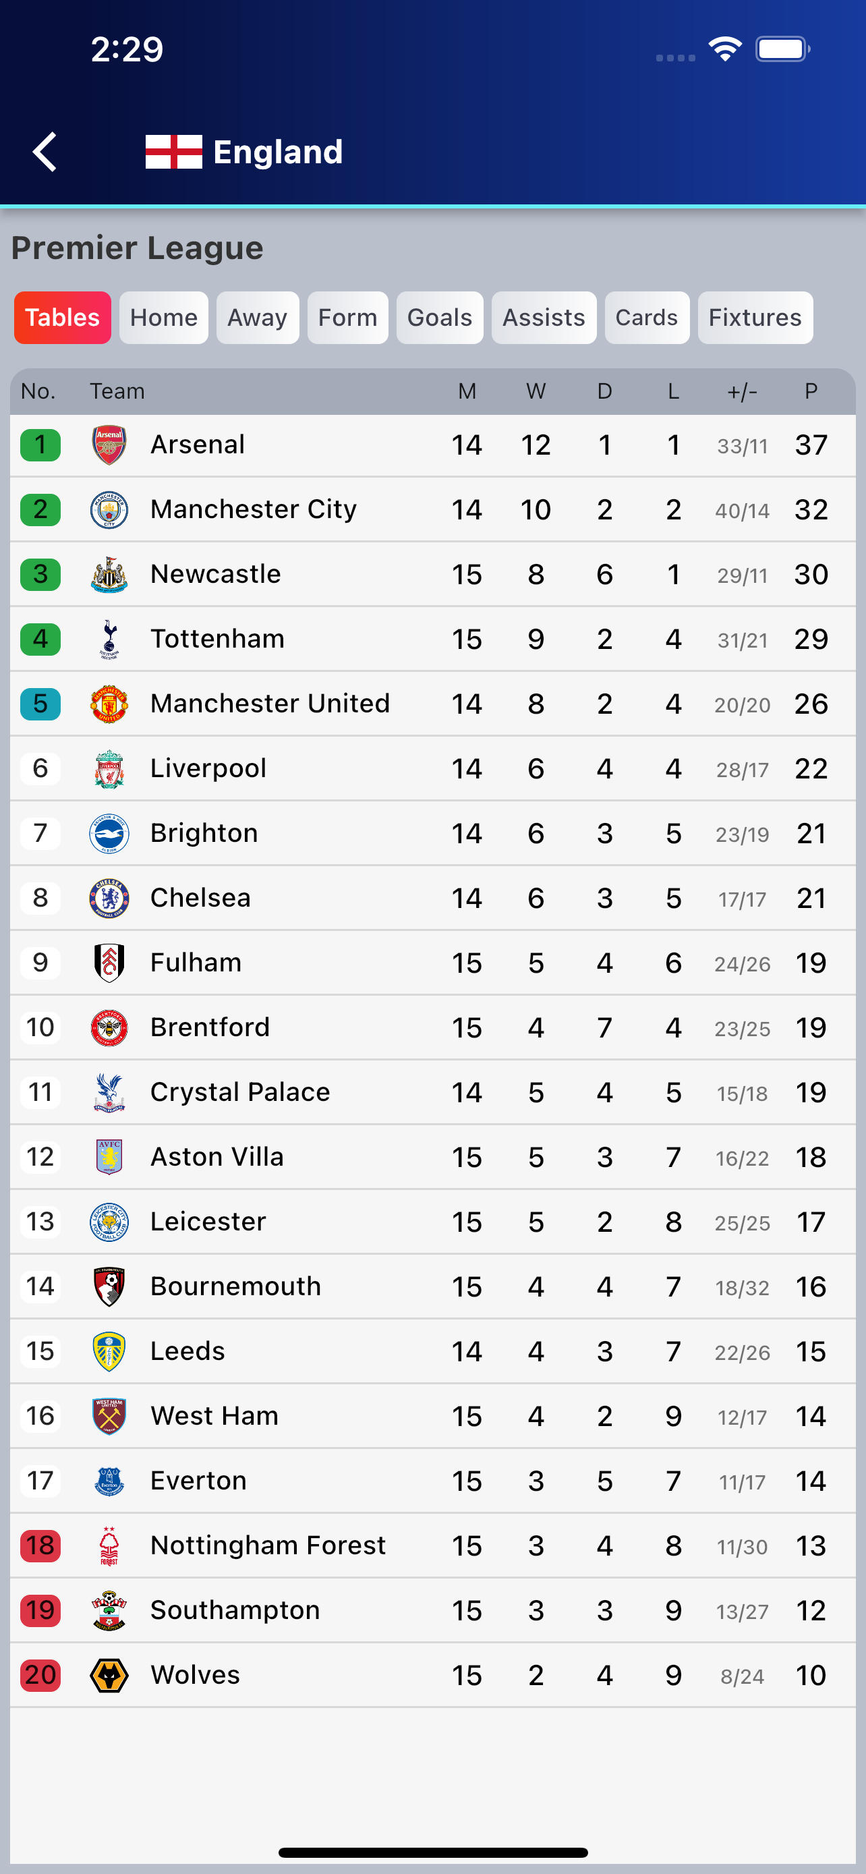Switch to the Home tab
Screen dimensions: 866x1874
coord(164,318)
